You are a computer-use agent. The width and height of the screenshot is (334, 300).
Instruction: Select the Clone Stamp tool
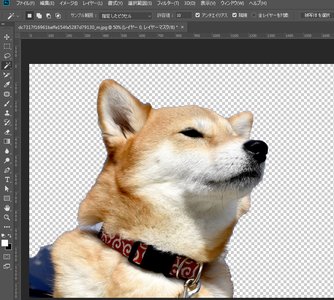(x=7, y=113)
